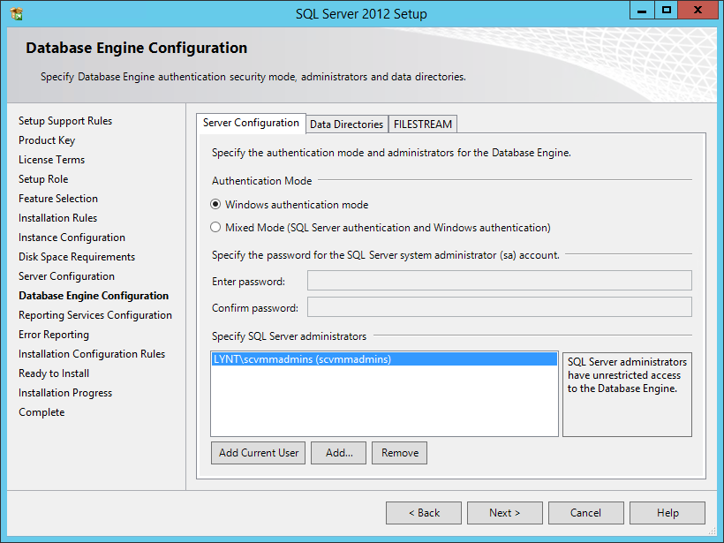This screenshot has width=724, height=543.
Task: Switch to the Server Configuration tab
Action: tap(251, 123)
